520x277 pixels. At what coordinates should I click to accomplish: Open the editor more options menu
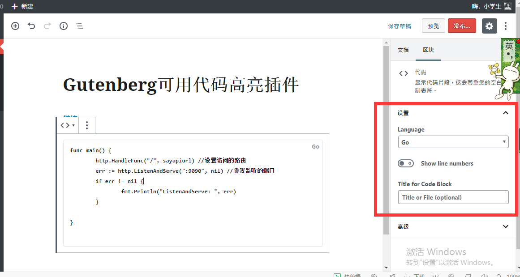[506, 26]
